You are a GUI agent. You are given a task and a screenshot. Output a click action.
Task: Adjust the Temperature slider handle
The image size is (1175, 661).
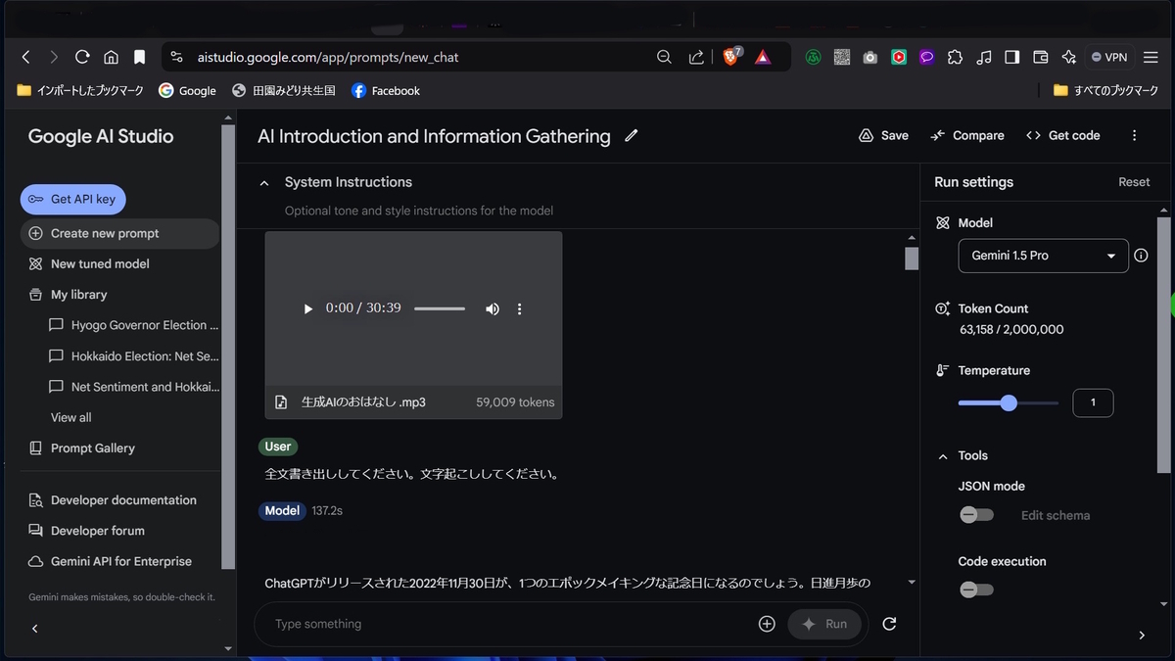point(1009,402)
